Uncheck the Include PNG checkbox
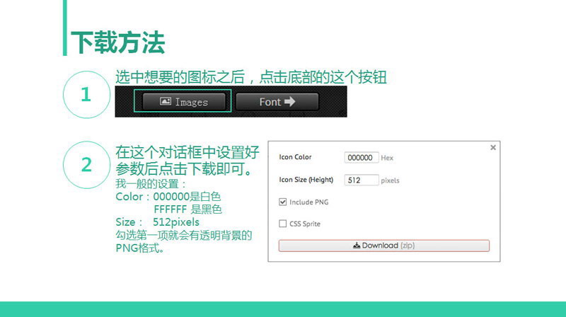Viewport: 566px width, 317px height. click(x=283, y=202)
